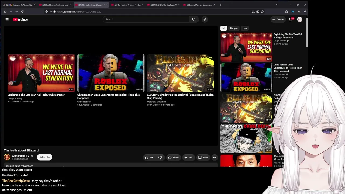Reload the page in browser toolbar

[22, 12]
